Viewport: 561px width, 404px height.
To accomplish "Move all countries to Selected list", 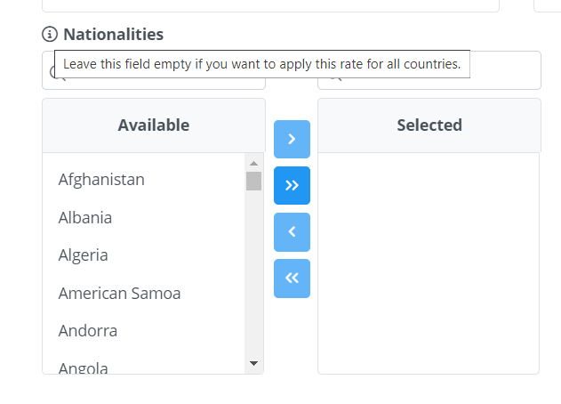I will 292,185.
